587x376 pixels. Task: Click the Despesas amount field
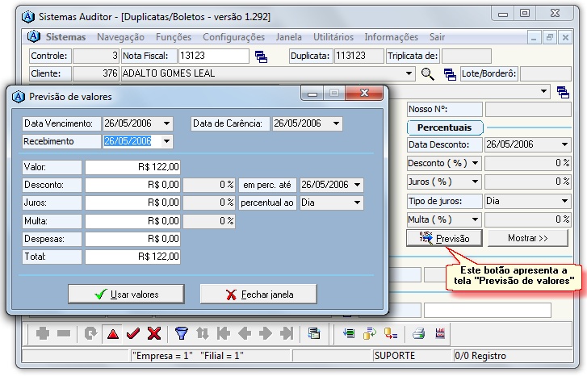point(133,239)
